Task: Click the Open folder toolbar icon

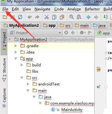Action: [5, 17]
